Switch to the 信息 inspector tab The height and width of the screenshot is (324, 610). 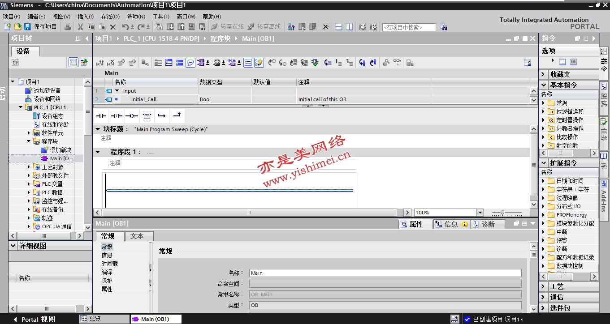click(x=451, y=224)
